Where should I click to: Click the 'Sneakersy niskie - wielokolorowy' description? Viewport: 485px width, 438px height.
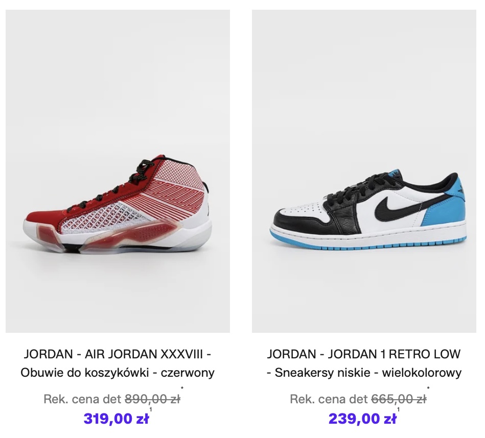pyautogui.click(x=368, y=373)
